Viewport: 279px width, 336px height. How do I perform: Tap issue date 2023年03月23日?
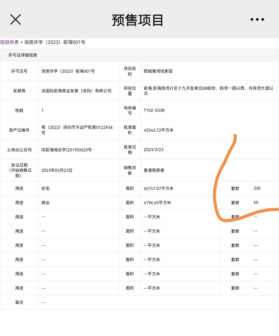57,170
